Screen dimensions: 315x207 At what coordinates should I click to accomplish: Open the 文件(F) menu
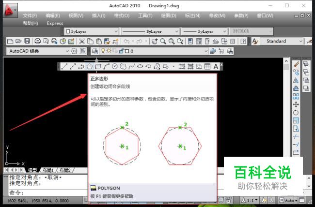pyautogui.click(x=30, y=15)
